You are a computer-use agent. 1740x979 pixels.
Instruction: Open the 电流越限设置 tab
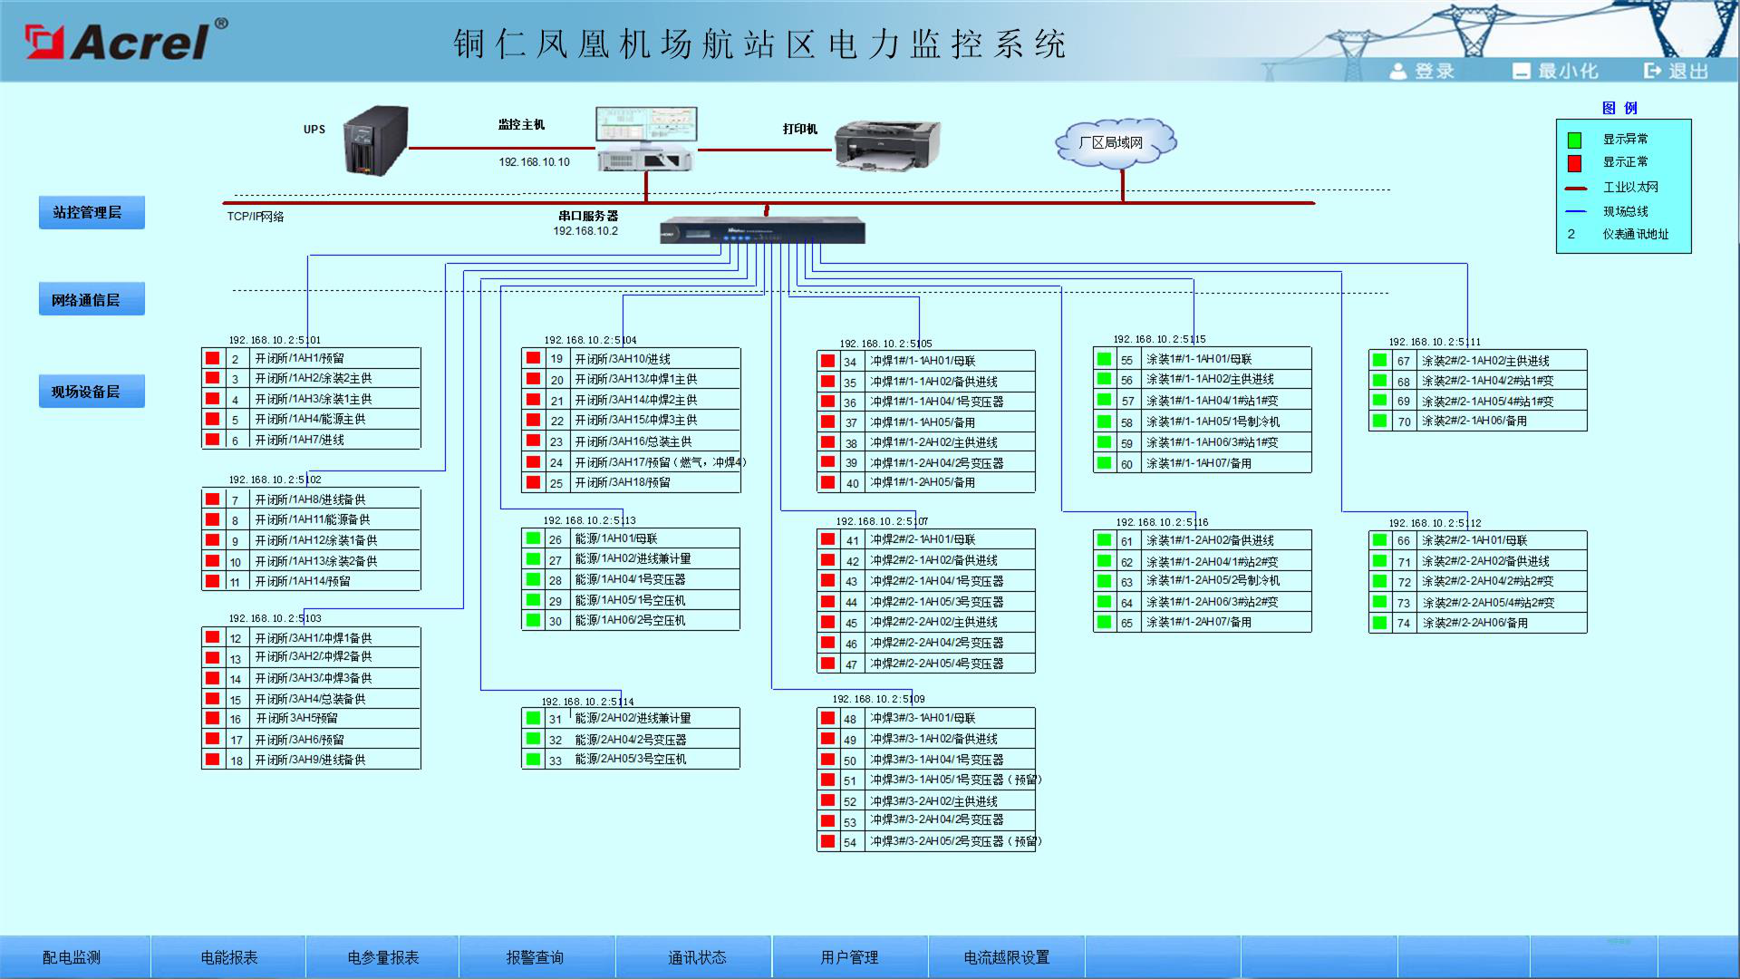[x=1006, y=957]
